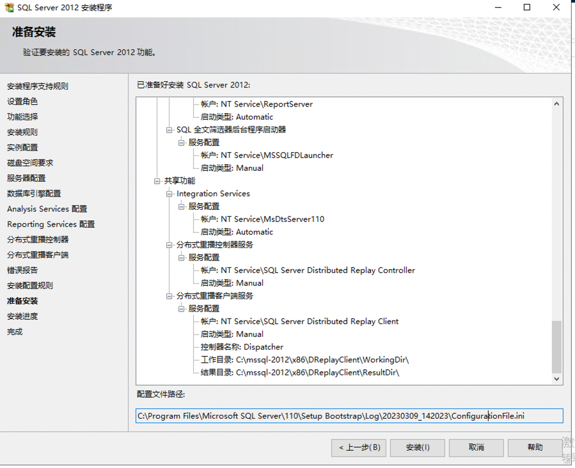Click the SQL Server installer title bar icon
Image resolution: width=575 pixels, height=468 pixels.
(10, 8)
